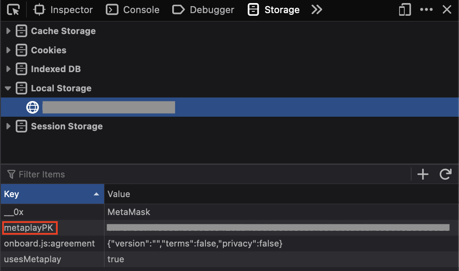Expand the Cache Storage tree

(8, 31)
